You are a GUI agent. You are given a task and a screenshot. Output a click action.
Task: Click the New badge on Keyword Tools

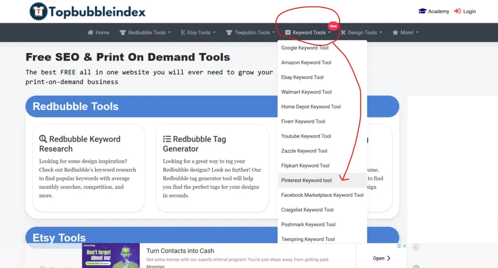coord(333,26)
